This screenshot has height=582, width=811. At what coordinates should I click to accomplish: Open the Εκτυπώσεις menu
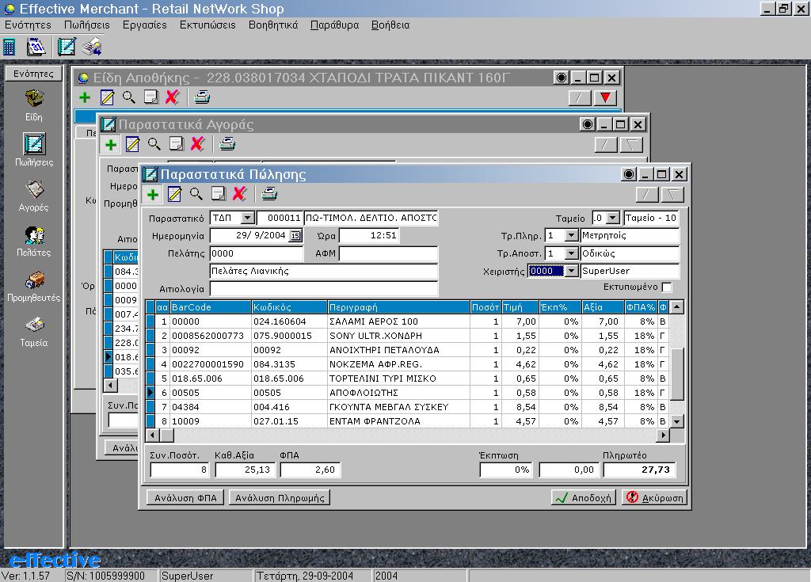click(208, 25)
